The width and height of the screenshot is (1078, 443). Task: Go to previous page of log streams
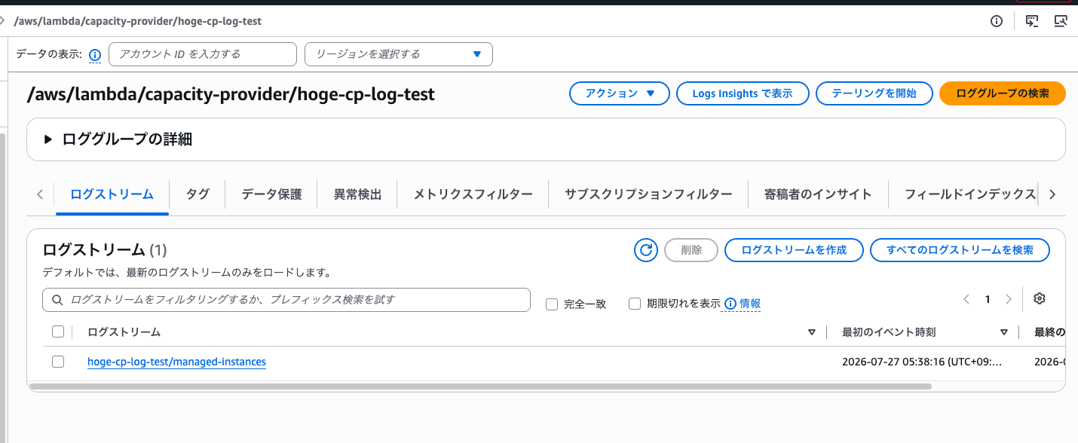coord(966,299)
